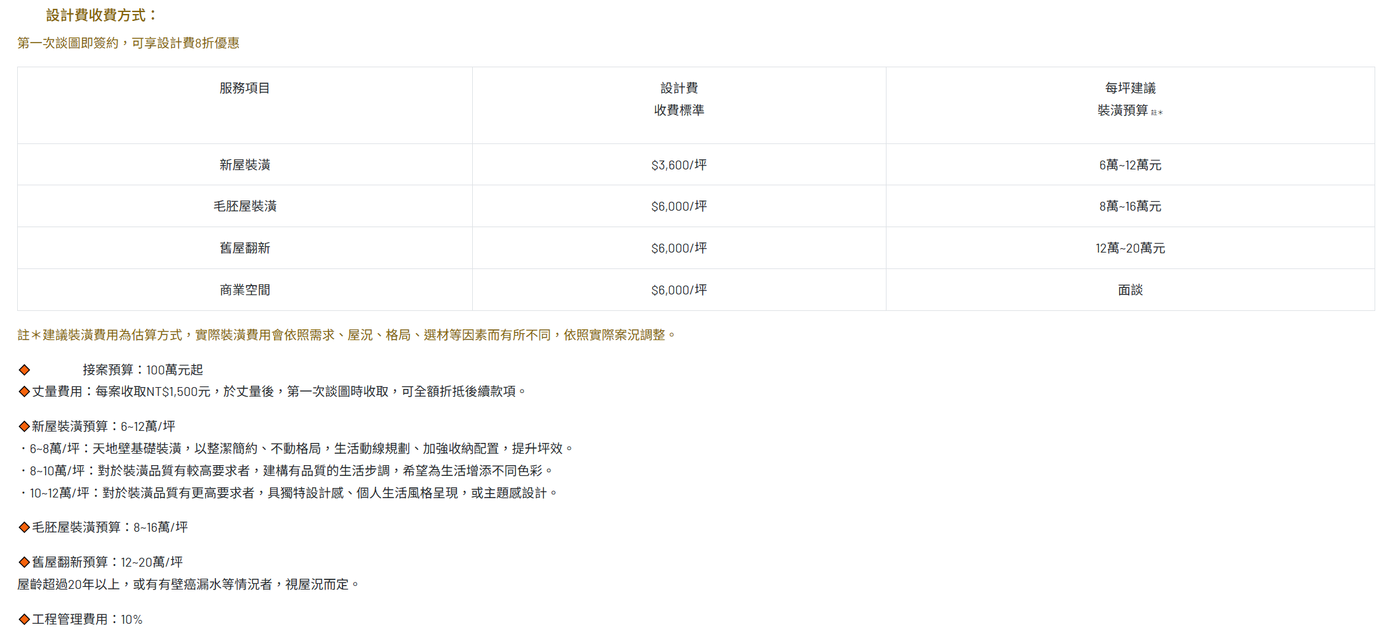Select the 舊屋翻新預算：12~20萬/坪 line
The width and height of the screenshot is (1393, 639).
click(107, 562)
